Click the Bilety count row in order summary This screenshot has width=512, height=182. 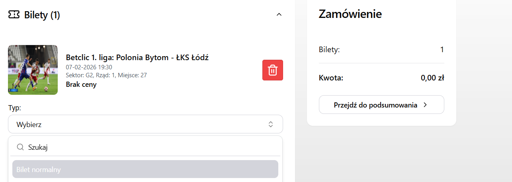tap(381, 50)
